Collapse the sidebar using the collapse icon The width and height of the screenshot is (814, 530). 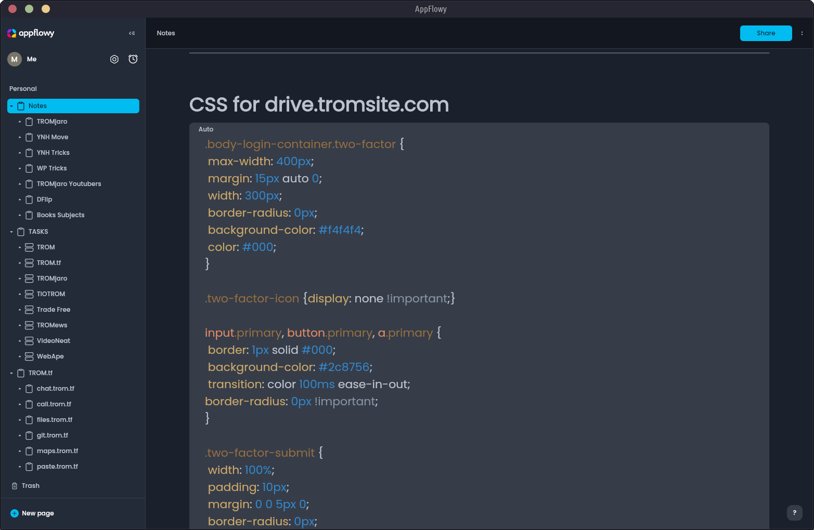pyautogui.click(x=132, y=33)
